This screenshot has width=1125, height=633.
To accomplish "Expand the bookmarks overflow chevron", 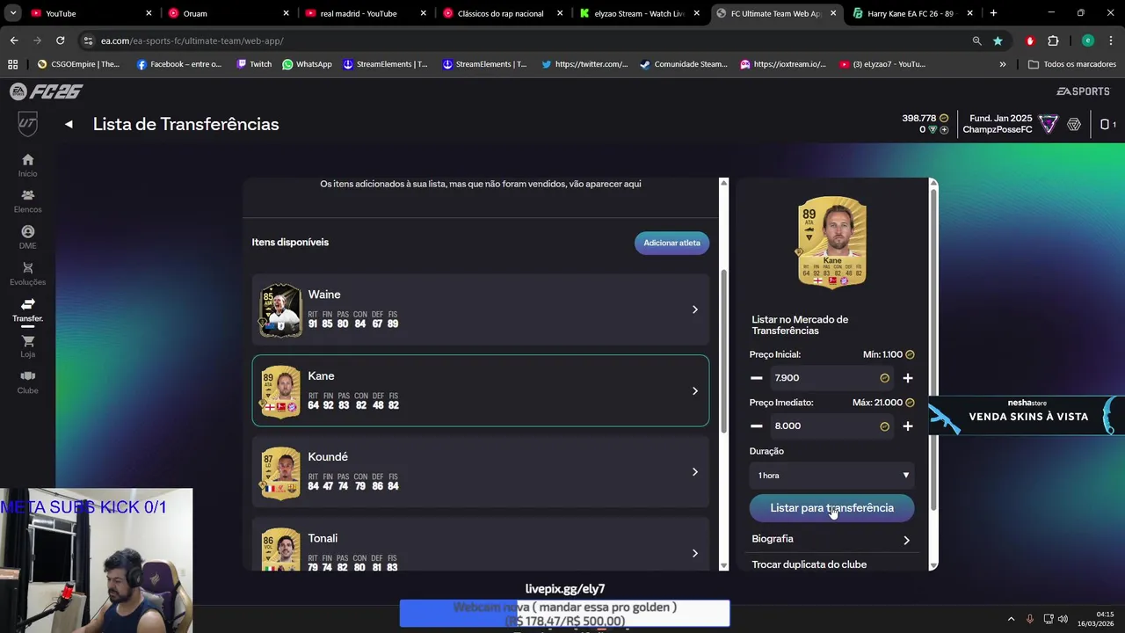I will click(1003, 64).
